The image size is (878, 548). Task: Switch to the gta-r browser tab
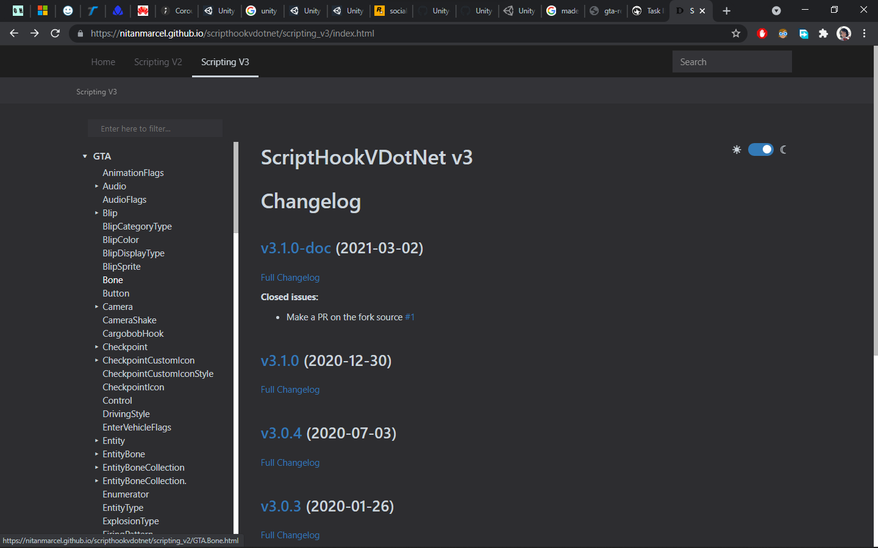[x=605, y=11]
